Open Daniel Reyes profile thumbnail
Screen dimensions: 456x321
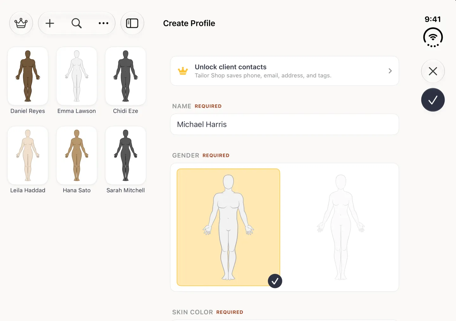[x=28, y=76]
